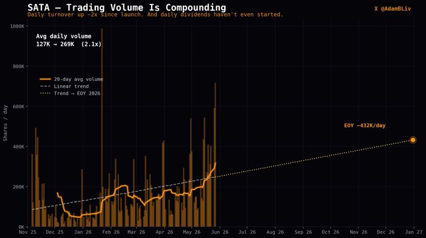Screen dimensions: 426x238
Task: Click the '400K' y-axis label
Action: coord(18,147)
